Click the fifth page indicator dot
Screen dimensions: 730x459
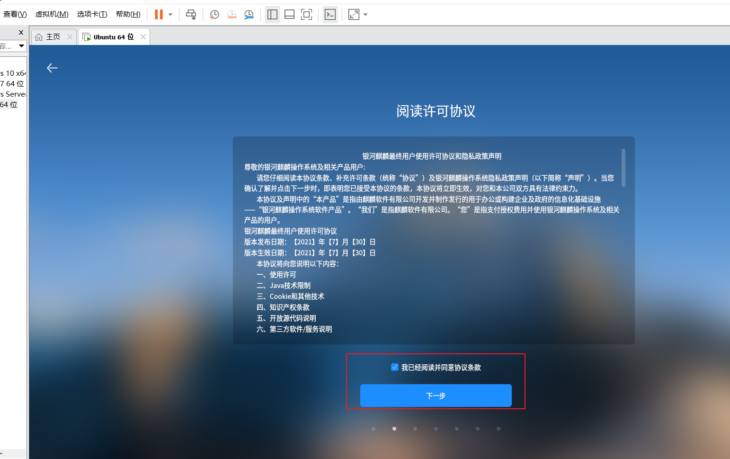(457, 429)
